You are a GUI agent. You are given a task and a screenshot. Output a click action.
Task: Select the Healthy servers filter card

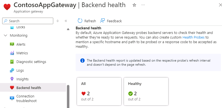click(x=146, y=91)
